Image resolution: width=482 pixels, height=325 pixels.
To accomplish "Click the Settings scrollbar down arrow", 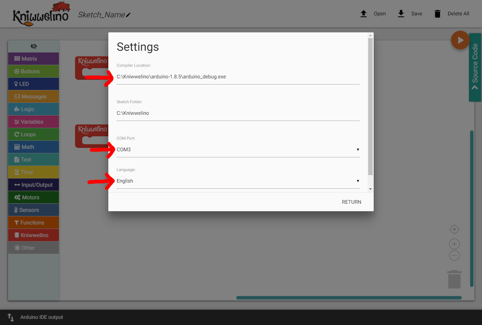I will tap(370, 189).
